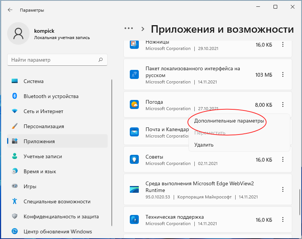This screenshot has width=302, height=239.
Task: Expand breadcrumb ellipsis menu
Action: [128, 28]
